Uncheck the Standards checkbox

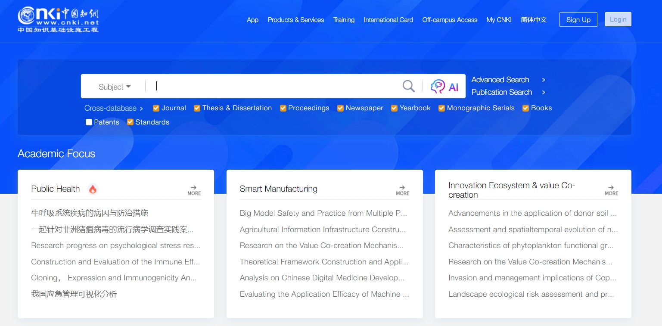pyautogui.click(x=130, y=122)
